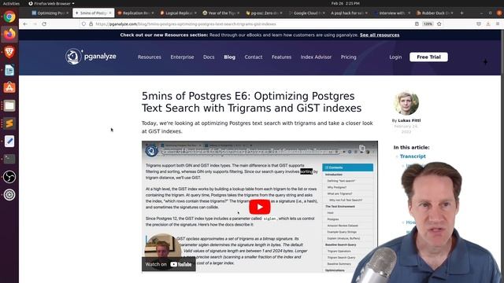This screenshot has width=504, height=283.
Task: Follow the See all resources link
Action: pyautogui.click(x=380, y=35)
